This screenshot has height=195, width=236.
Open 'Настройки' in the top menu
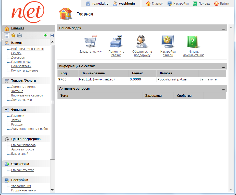[x=181, y=4]
